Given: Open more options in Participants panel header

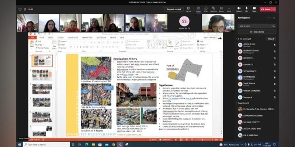Looking at the screenshot, I should coord(269,18).
